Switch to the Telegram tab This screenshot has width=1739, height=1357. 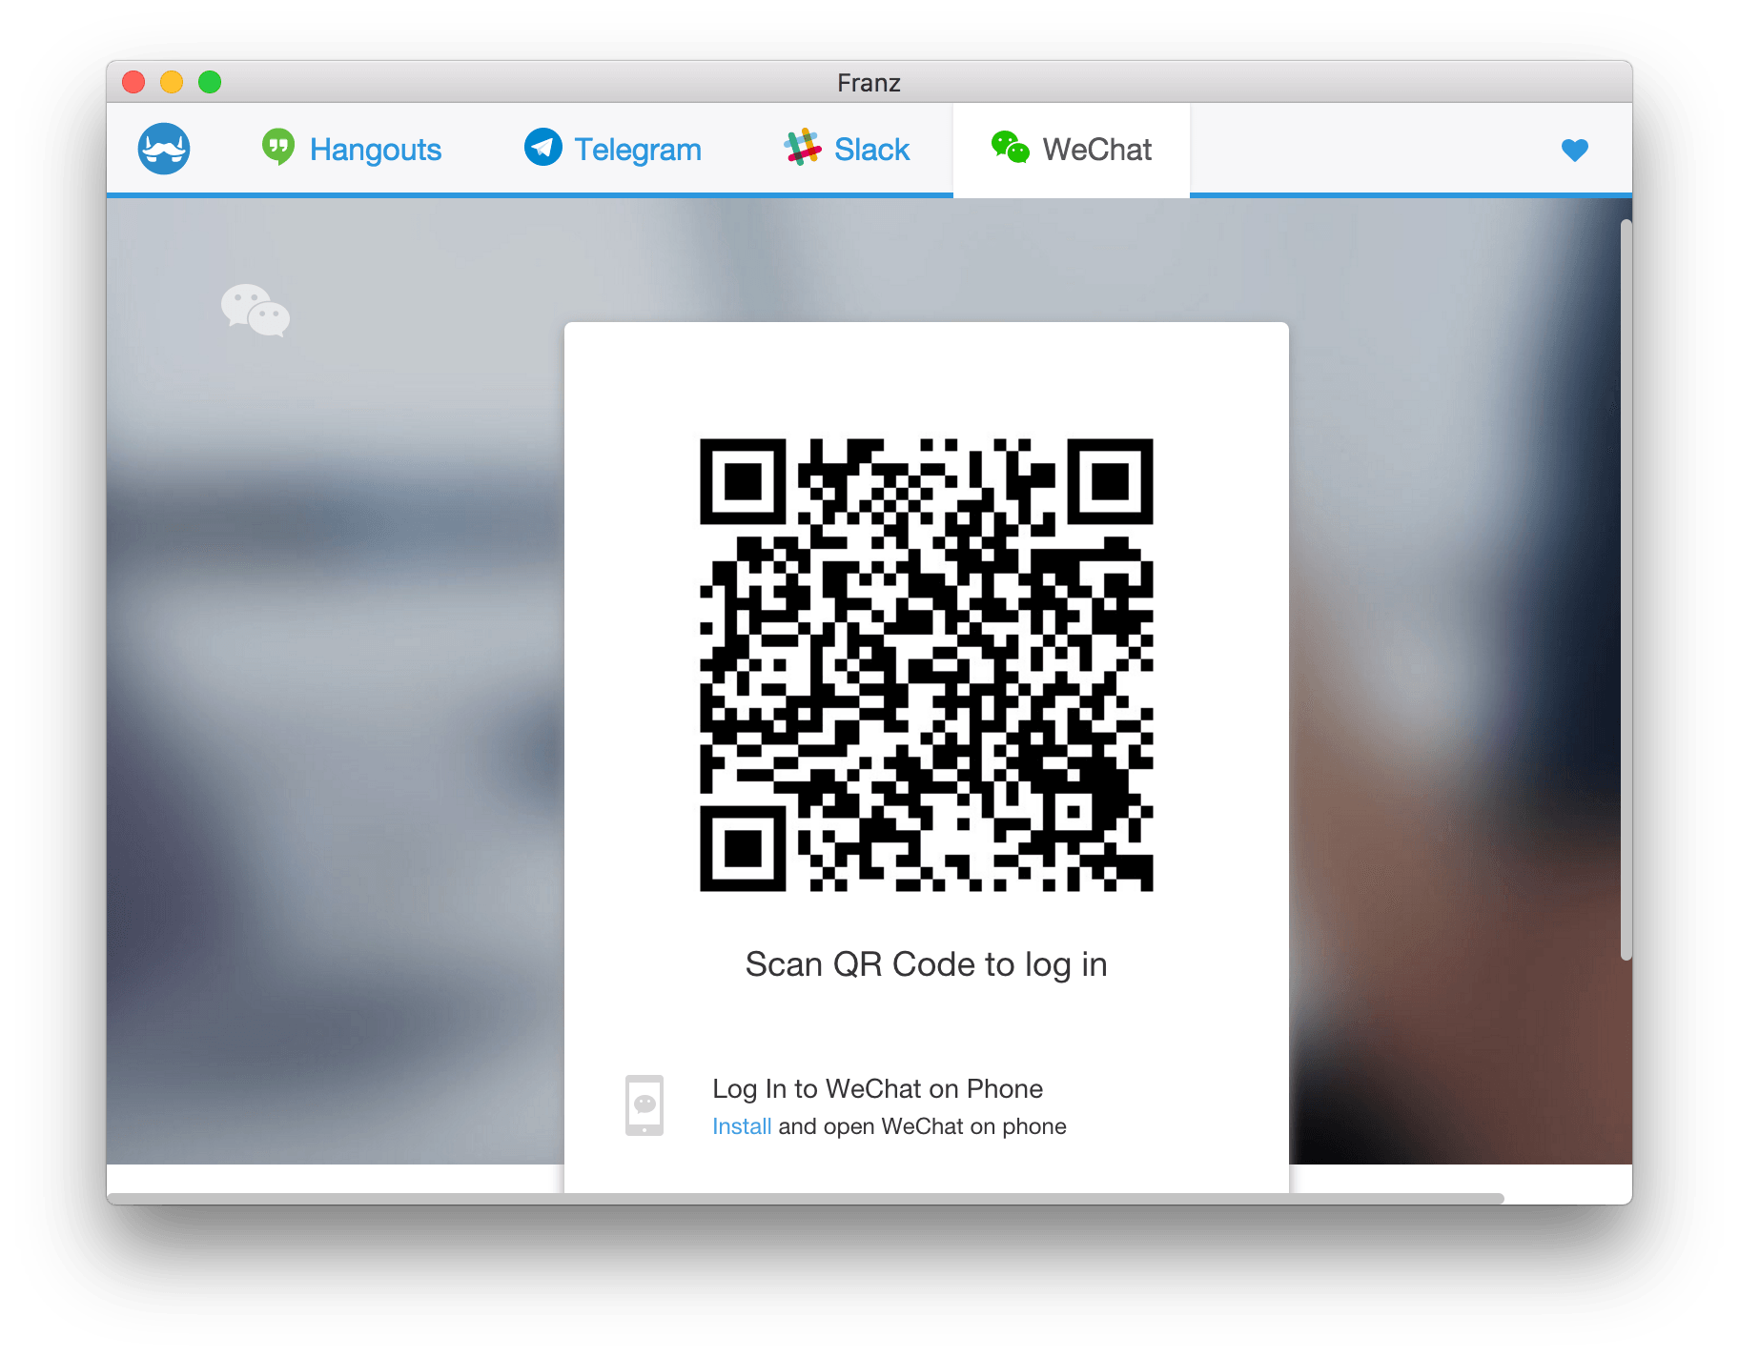click(612, 149)
